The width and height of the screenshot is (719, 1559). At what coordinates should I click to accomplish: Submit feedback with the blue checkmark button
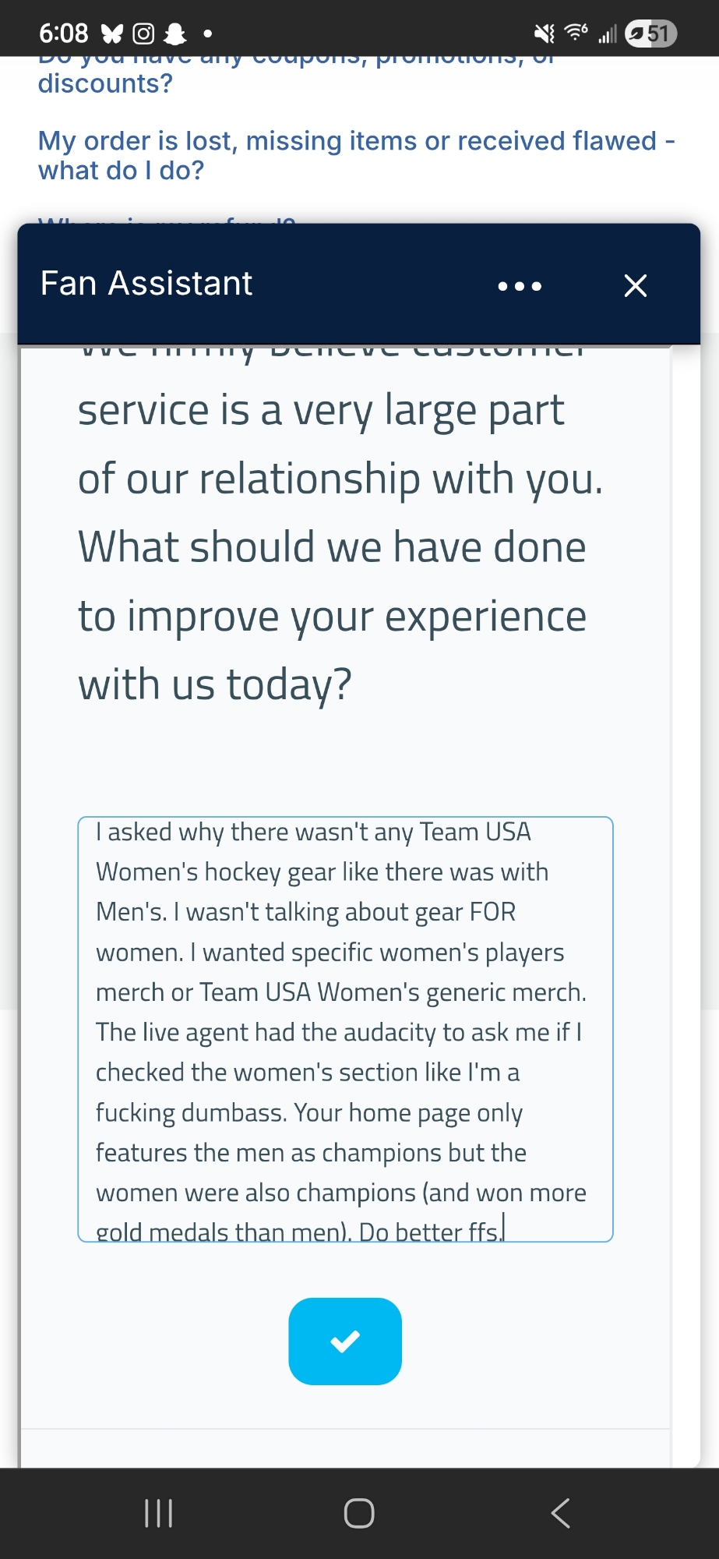(345, 1341)
